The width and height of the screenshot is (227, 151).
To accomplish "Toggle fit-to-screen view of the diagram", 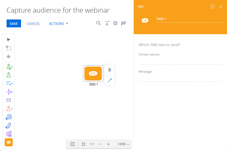I will pyautogui.click(x=84, y=144).
